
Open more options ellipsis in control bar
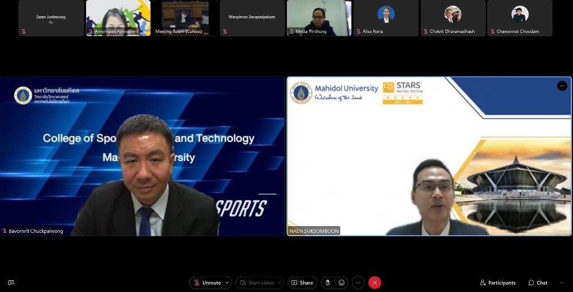(358, 283)
